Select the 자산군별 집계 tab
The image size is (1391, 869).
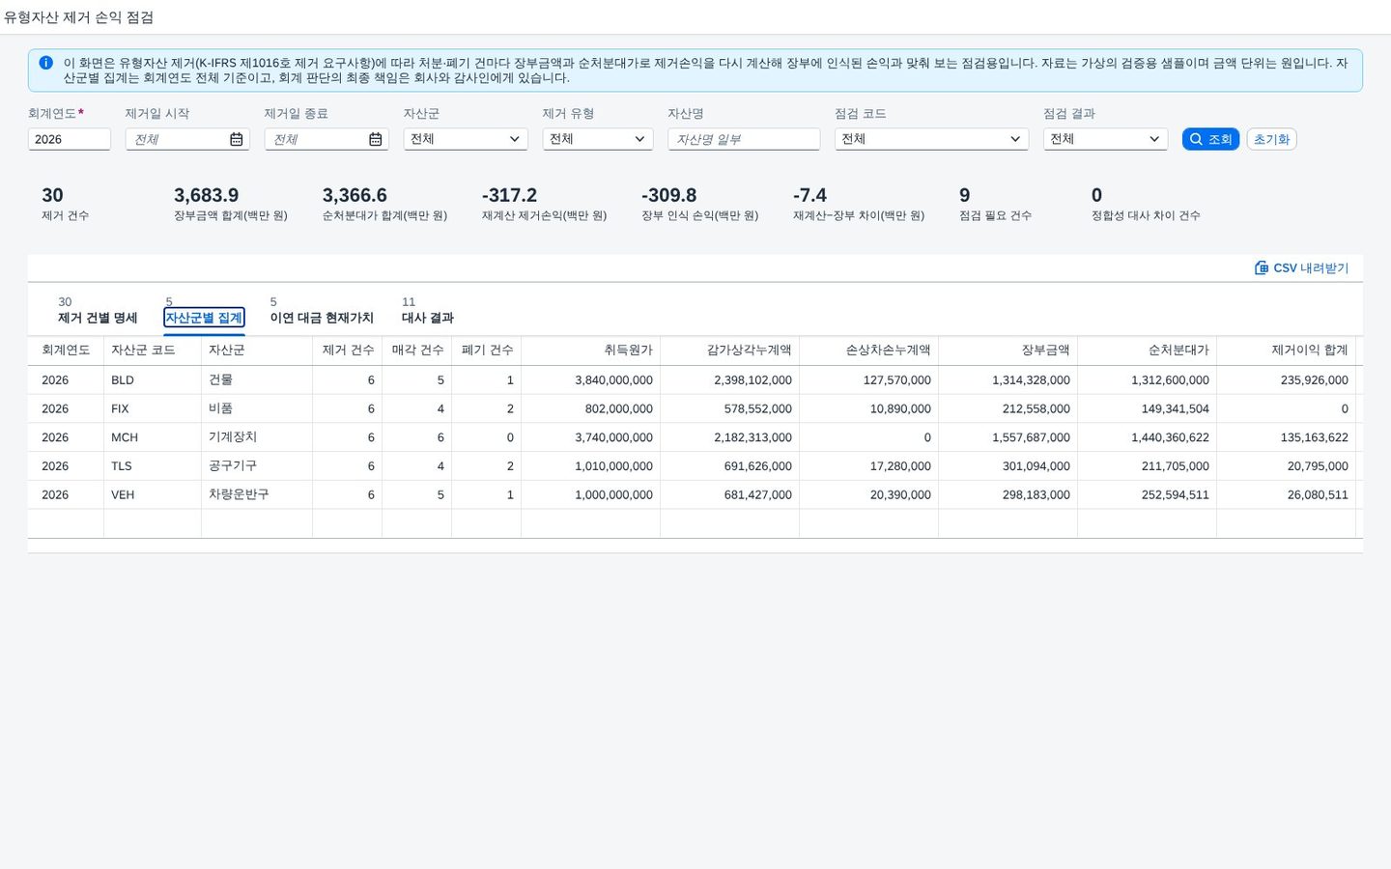tap(204, 318)
